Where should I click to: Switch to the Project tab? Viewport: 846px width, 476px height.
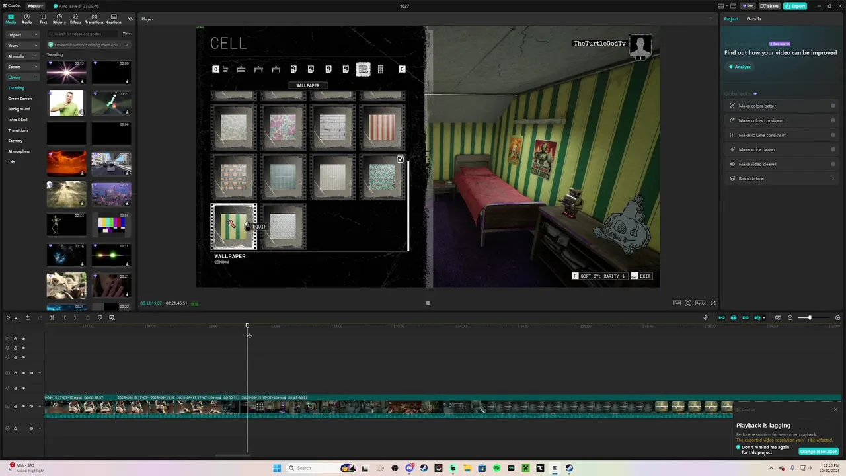tap(731, 19)
